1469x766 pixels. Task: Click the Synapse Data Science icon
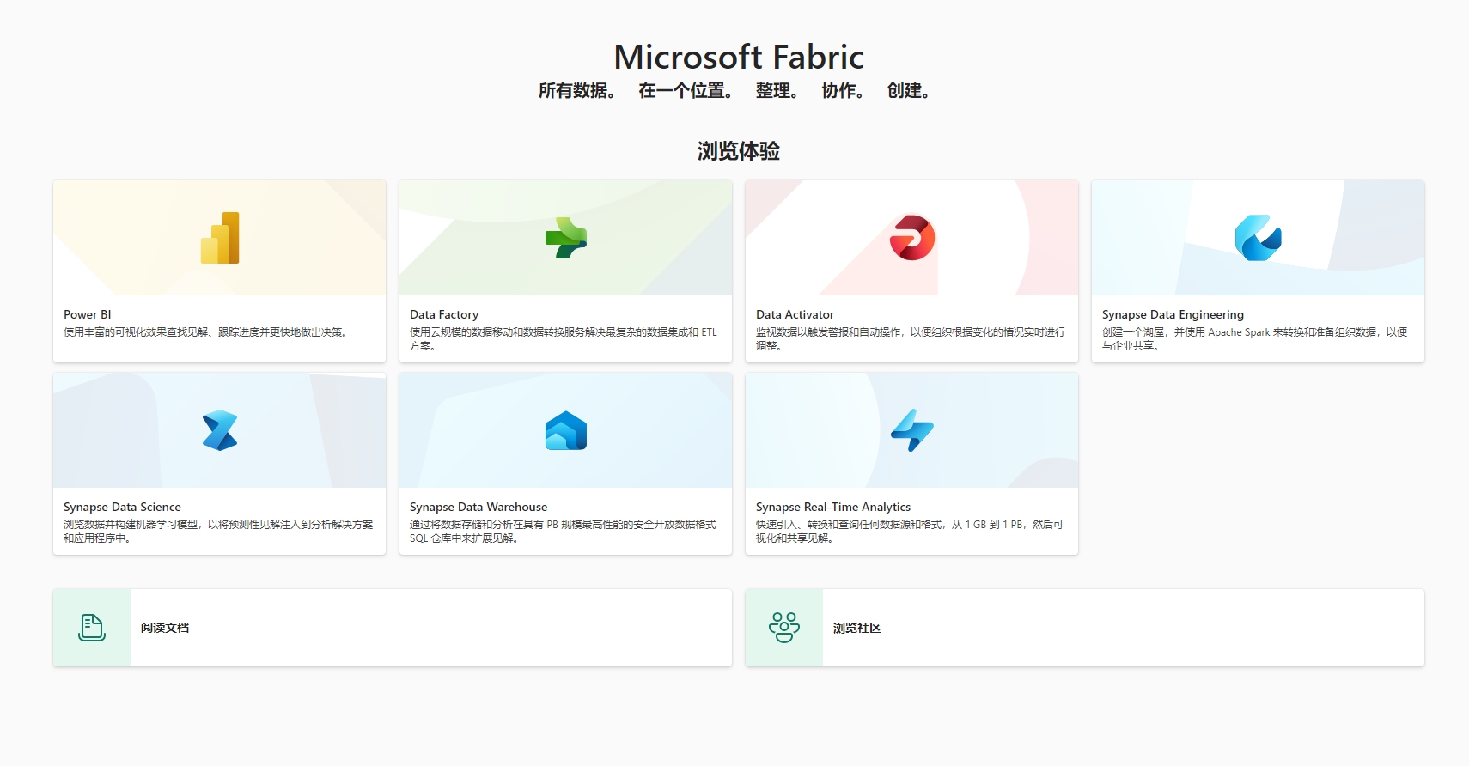tap(220, 430)
